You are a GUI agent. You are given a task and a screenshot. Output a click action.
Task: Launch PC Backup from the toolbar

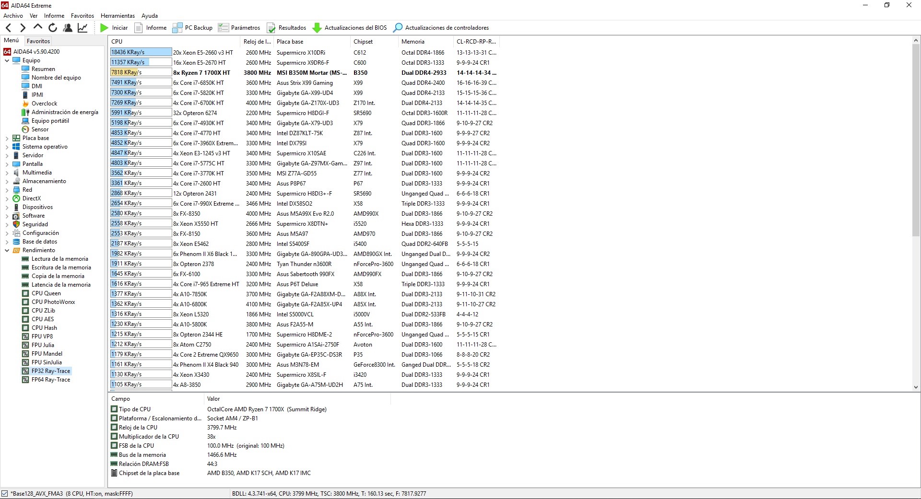pyautogui.click(x=192, y=28)
